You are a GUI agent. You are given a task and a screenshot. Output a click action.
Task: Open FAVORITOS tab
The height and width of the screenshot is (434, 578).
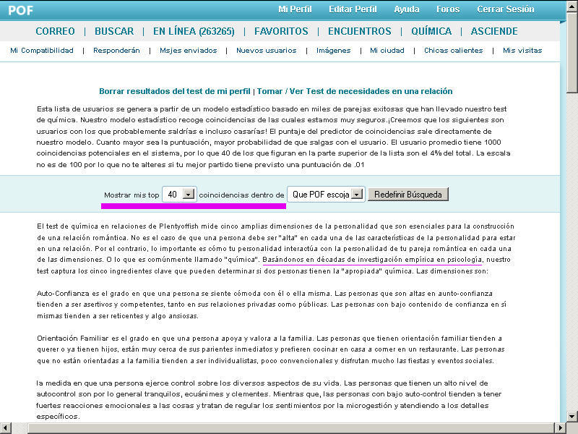click(281, 31)
